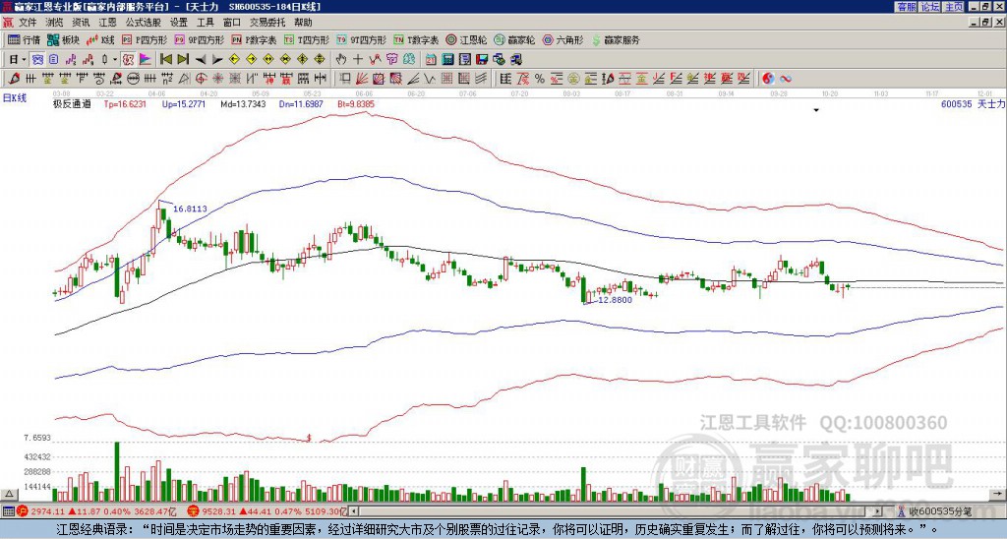Open the 9P四方形 tool
The width and height of the screenshot is (1007, 539).
[199, 39]
